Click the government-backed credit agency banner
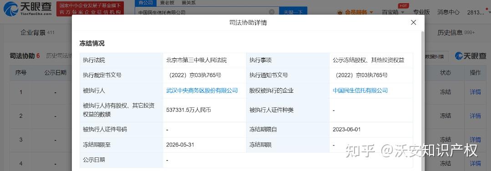This screenshot has width=491, height=171. coord(90,9)
